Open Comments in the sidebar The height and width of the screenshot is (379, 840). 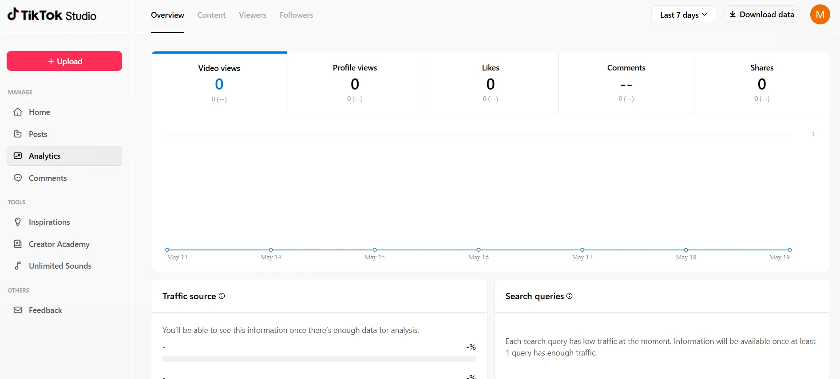click(x=64, y=178)
